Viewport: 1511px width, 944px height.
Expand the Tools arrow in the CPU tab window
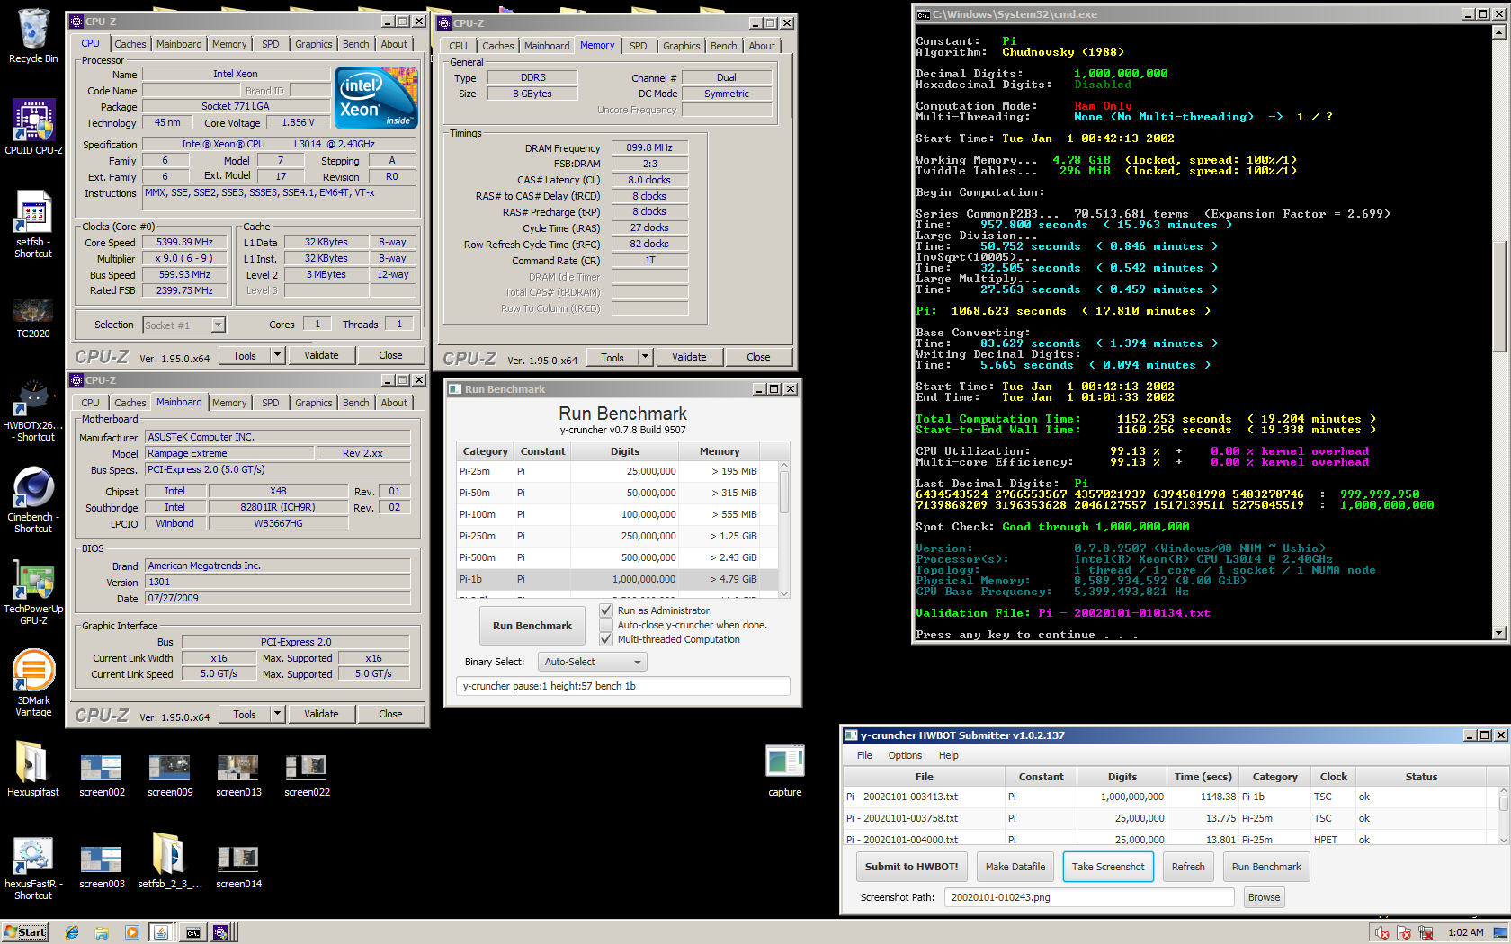pyautogui.click(x=278, y=355)
